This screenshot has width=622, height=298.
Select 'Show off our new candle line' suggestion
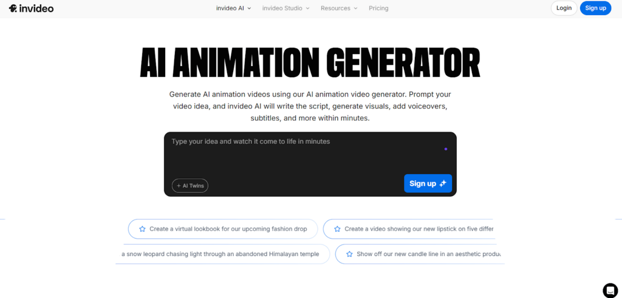click(420, 254)
